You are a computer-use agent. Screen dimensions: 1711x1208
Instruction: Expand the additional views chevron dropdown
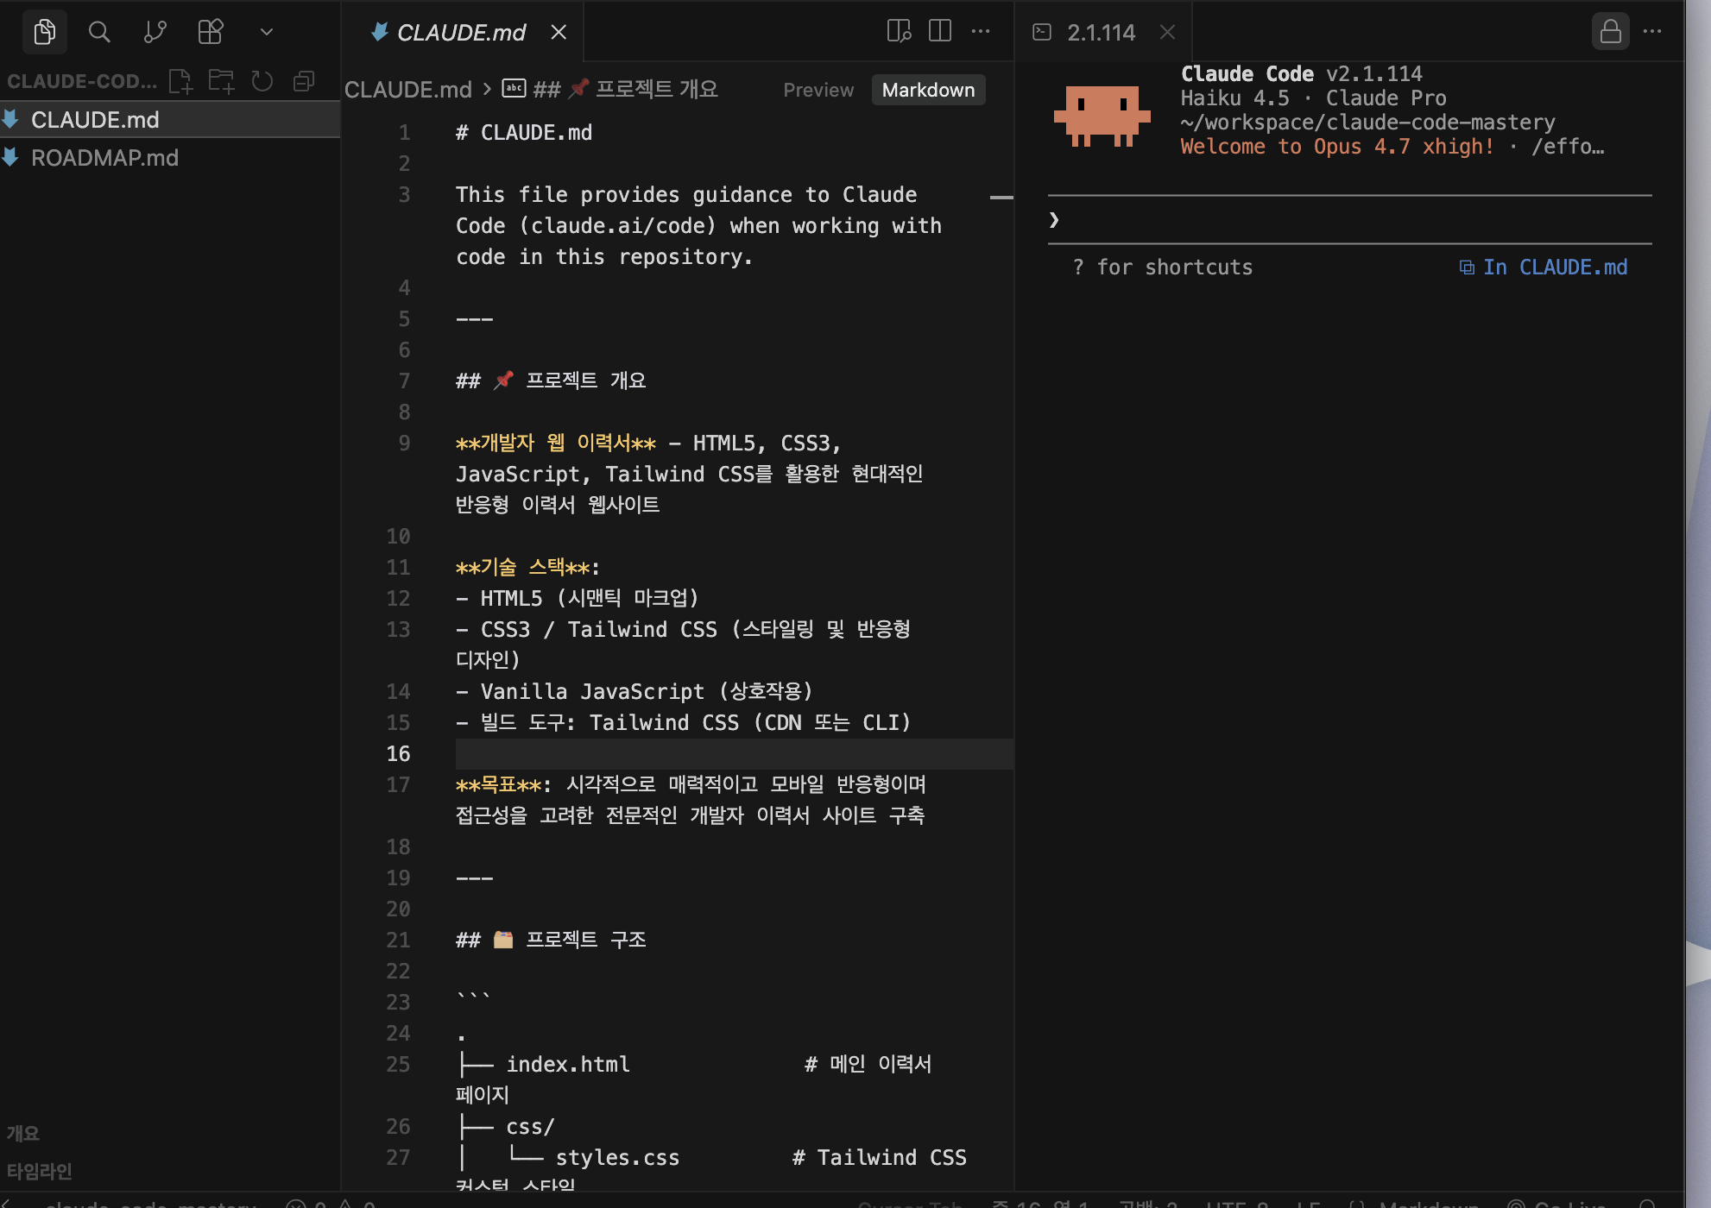[266, 32]
